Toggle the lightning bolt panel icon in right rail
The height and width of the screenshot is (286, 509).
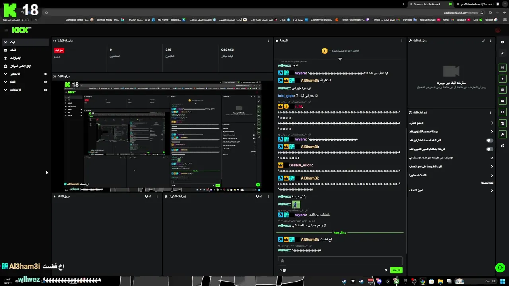(503, 79)
